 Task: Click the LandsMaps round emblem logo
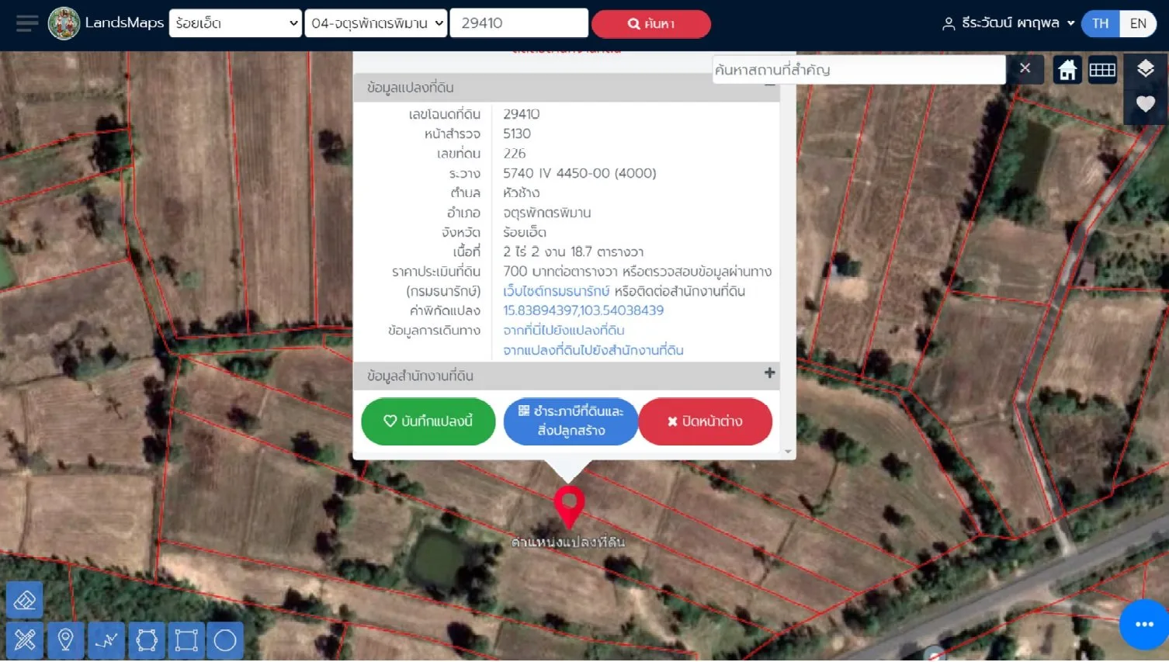(64, 23)
